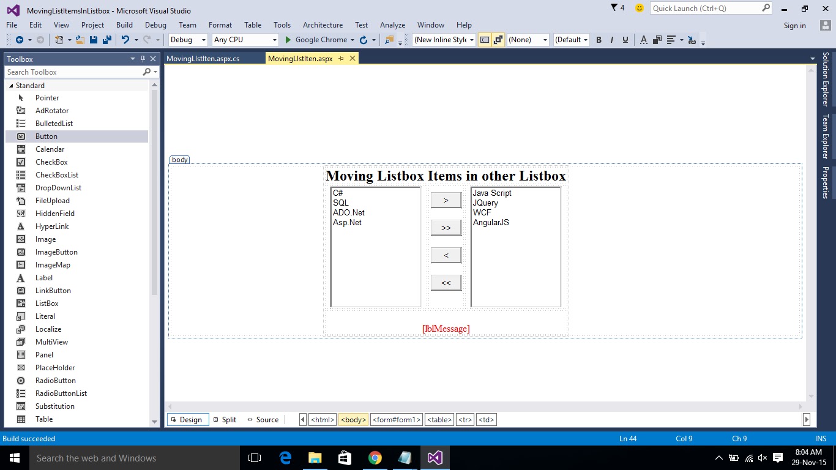The height and width of the screenshot is (470, 836).
Task: Click the Undo icon in the toolbar
Action: click(124, 39)
